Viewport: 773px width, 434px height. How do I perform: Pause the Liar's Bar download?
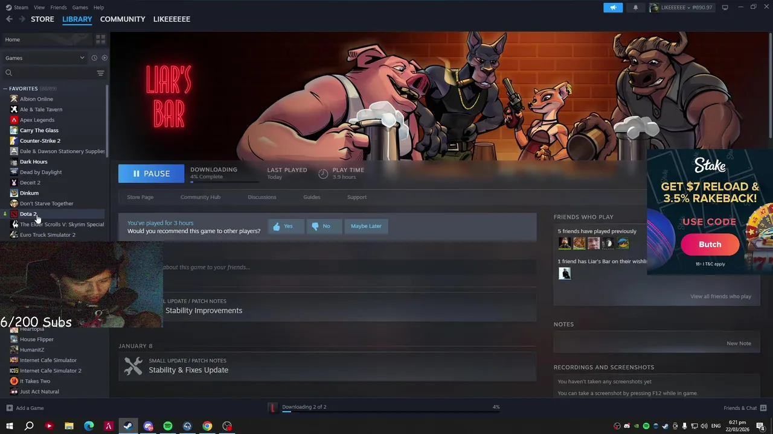click(x=152, y=174)
